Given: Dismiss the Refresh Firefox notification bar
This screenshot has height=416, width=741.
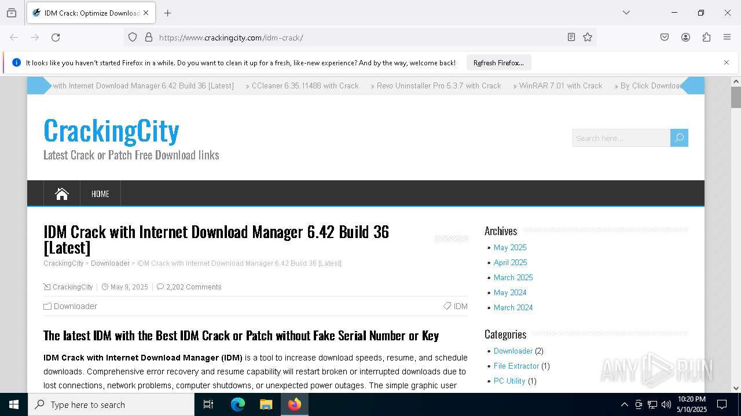Looking at the screenshot, I should (727, 62).
